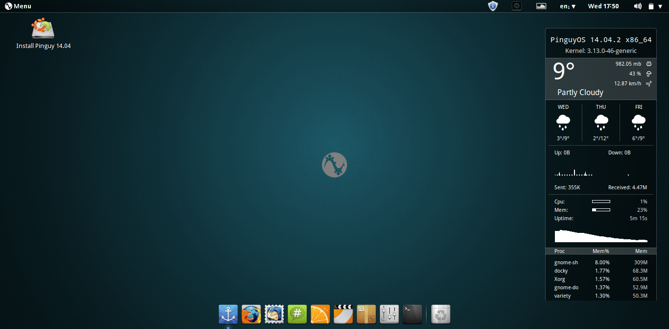Open the en keyboard layout dropdown

click(568, 6)
